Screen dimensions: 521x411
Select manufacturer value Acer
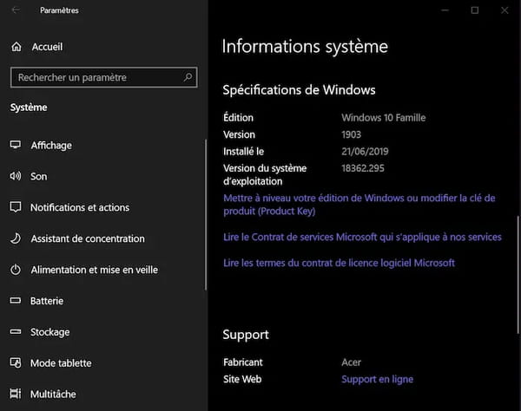351,362
